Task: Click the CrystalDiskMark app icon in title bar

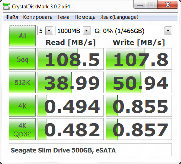Action: [7, 6]
